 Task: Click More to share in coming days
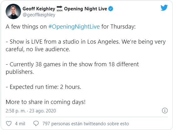[x=45, y=102]
